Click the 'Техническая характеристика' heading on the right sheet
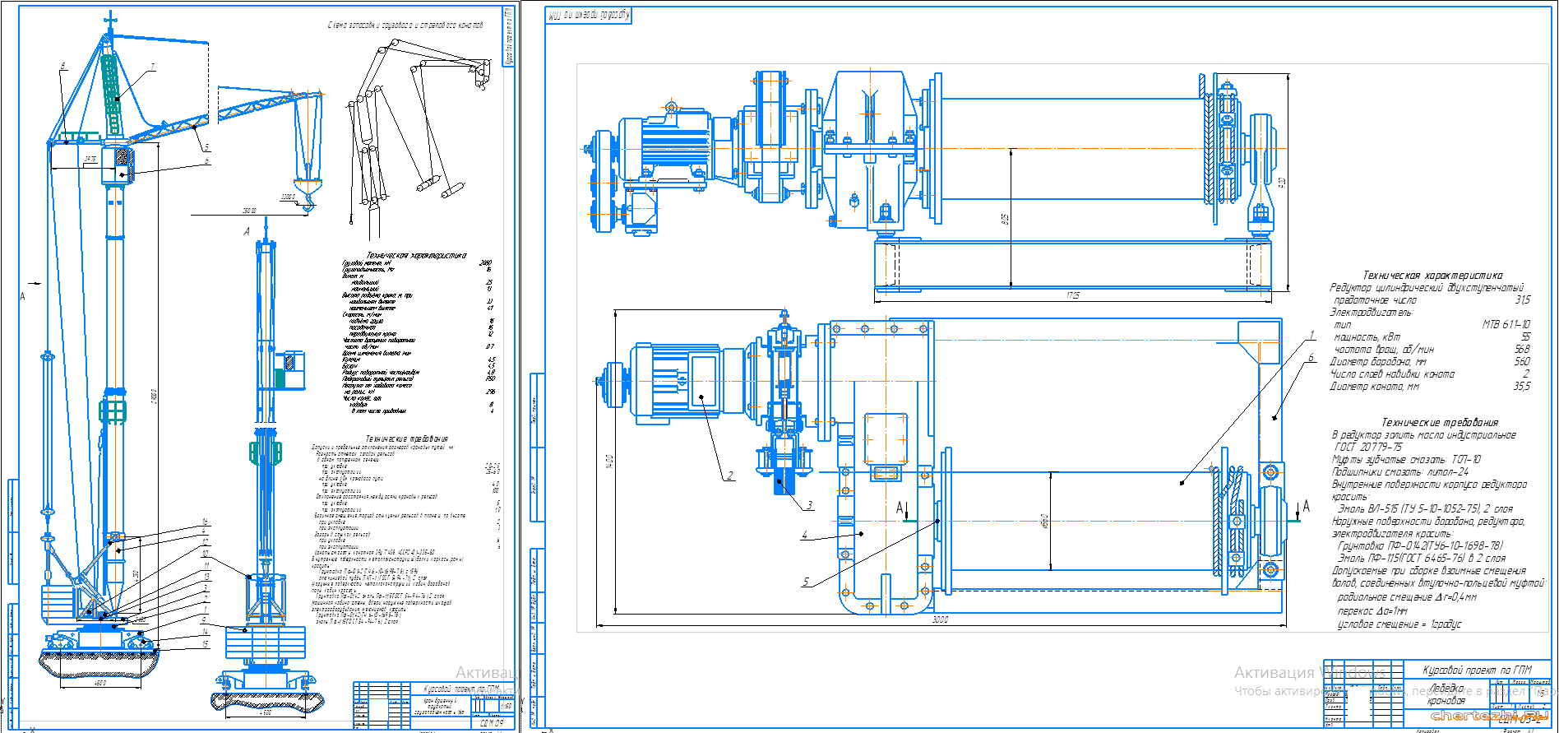This screenshot has width=1559, height=733. (x=1432, y=275)
